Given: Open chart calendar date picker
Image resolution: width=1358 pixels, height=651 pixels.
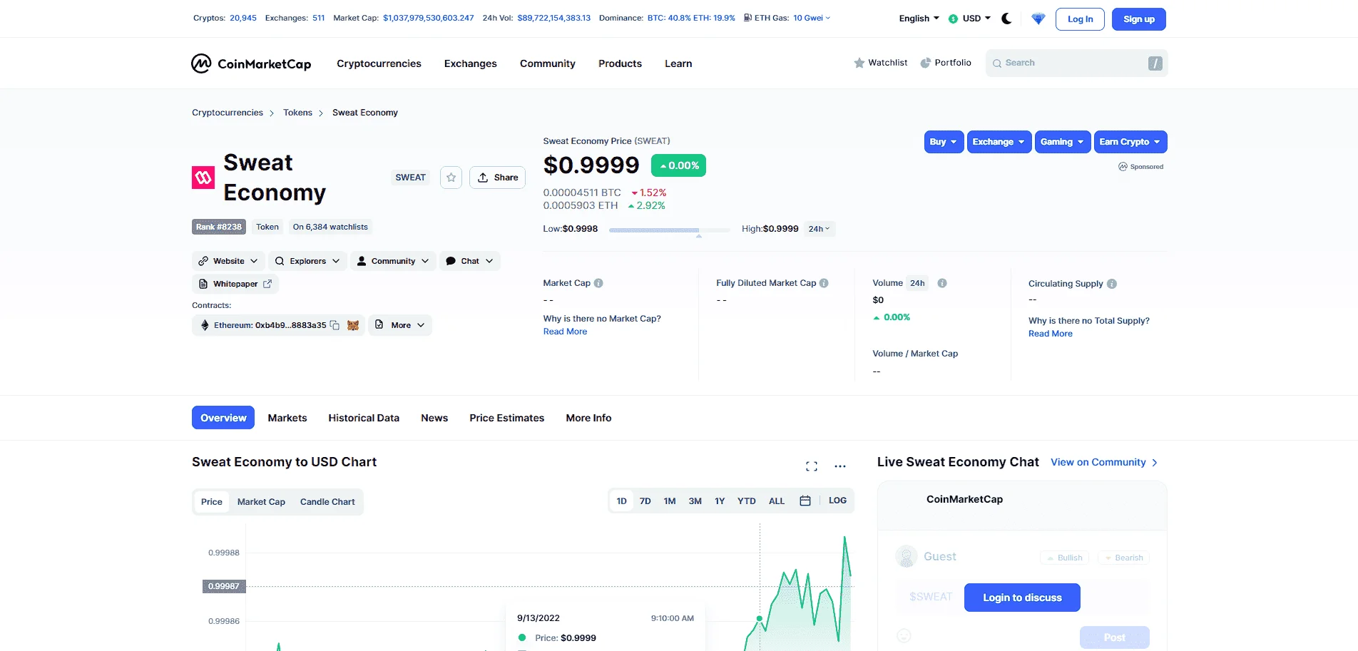Looking at the screenshot, I should pyautogui.click(x=805, y=501).
